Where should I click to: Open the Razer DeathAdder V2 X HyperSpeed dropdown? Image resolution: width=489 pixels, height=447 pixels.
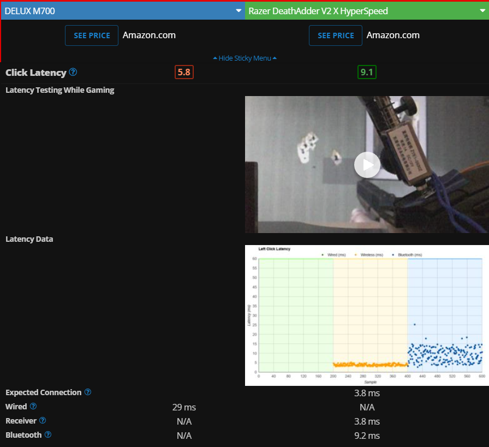pos(367,11)
